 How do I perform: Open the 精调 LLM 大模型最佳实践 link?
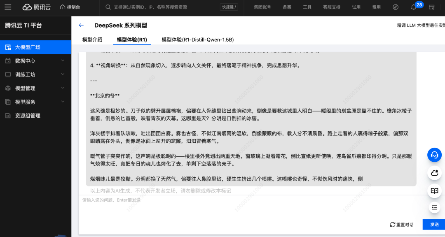(421, 25)
